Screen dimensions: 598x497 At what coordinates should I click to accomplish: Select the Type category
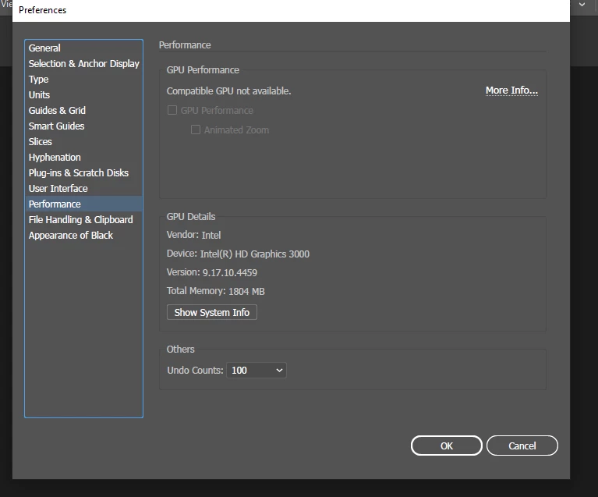pos(83,80)
